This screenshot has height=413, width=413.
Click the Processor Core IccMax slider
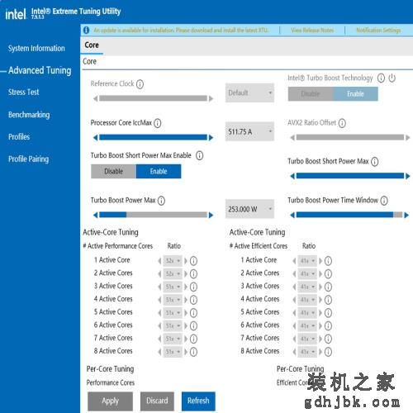(x=153, y=137)
